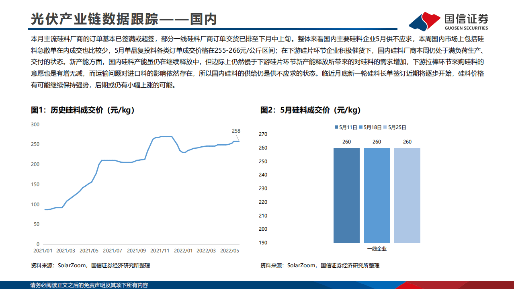Click the 一线企业 axis label
This screenshot has height=289, width=514.
(377, 249)
